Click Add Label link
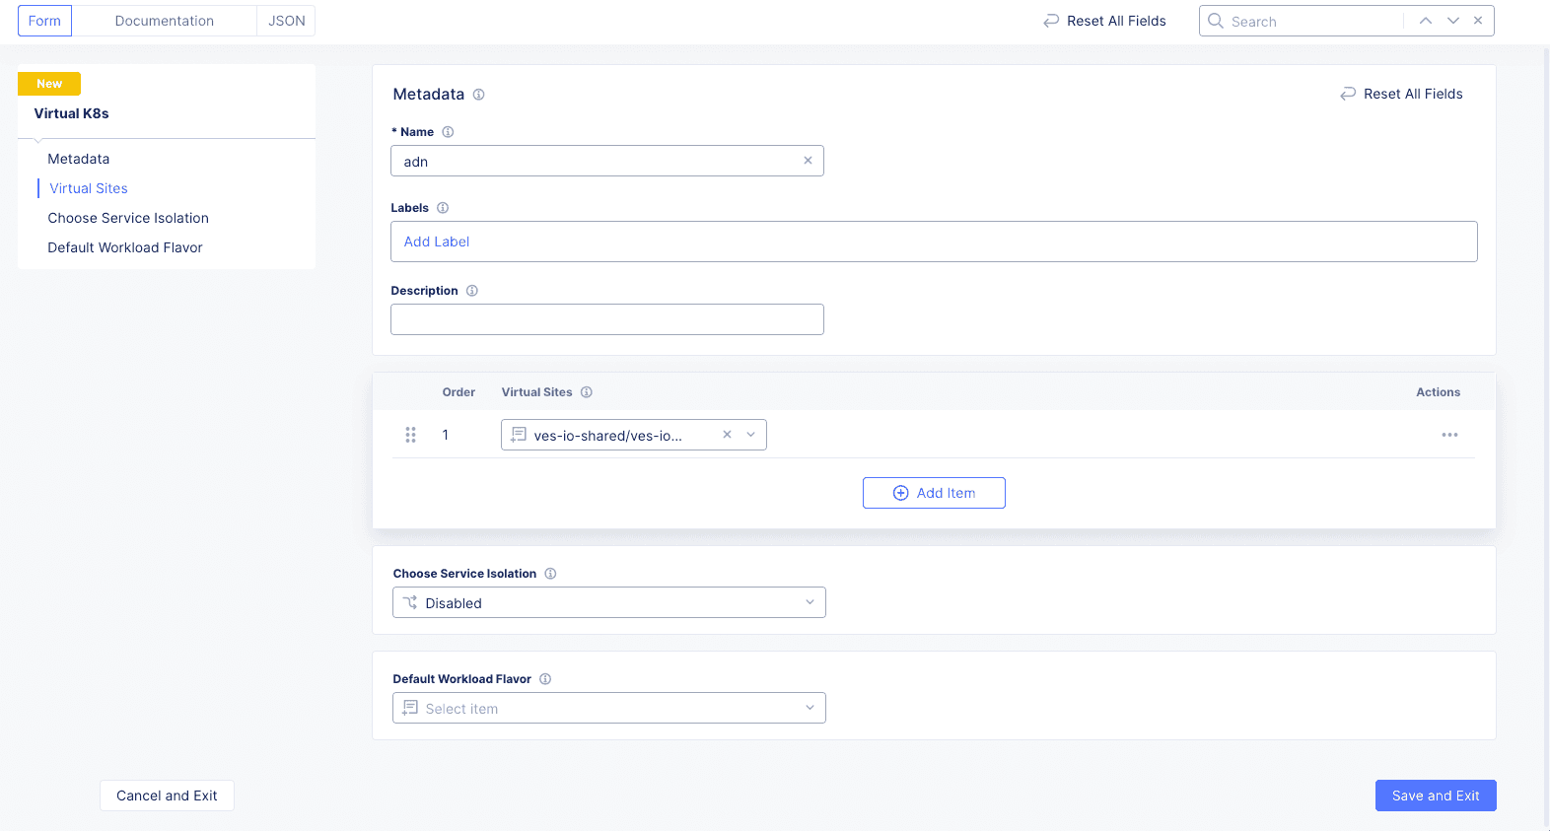This screenshot has width=1550, height=831. pyautogui.click(x=437, y=242)
